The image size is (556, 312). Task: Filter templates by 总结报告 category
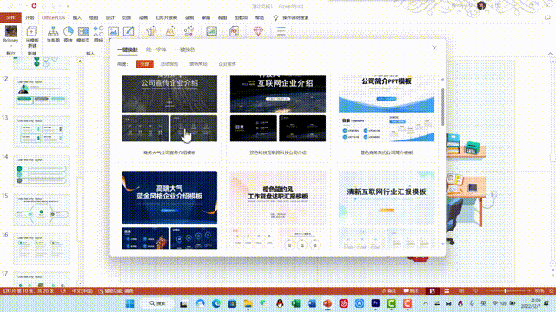169,64
